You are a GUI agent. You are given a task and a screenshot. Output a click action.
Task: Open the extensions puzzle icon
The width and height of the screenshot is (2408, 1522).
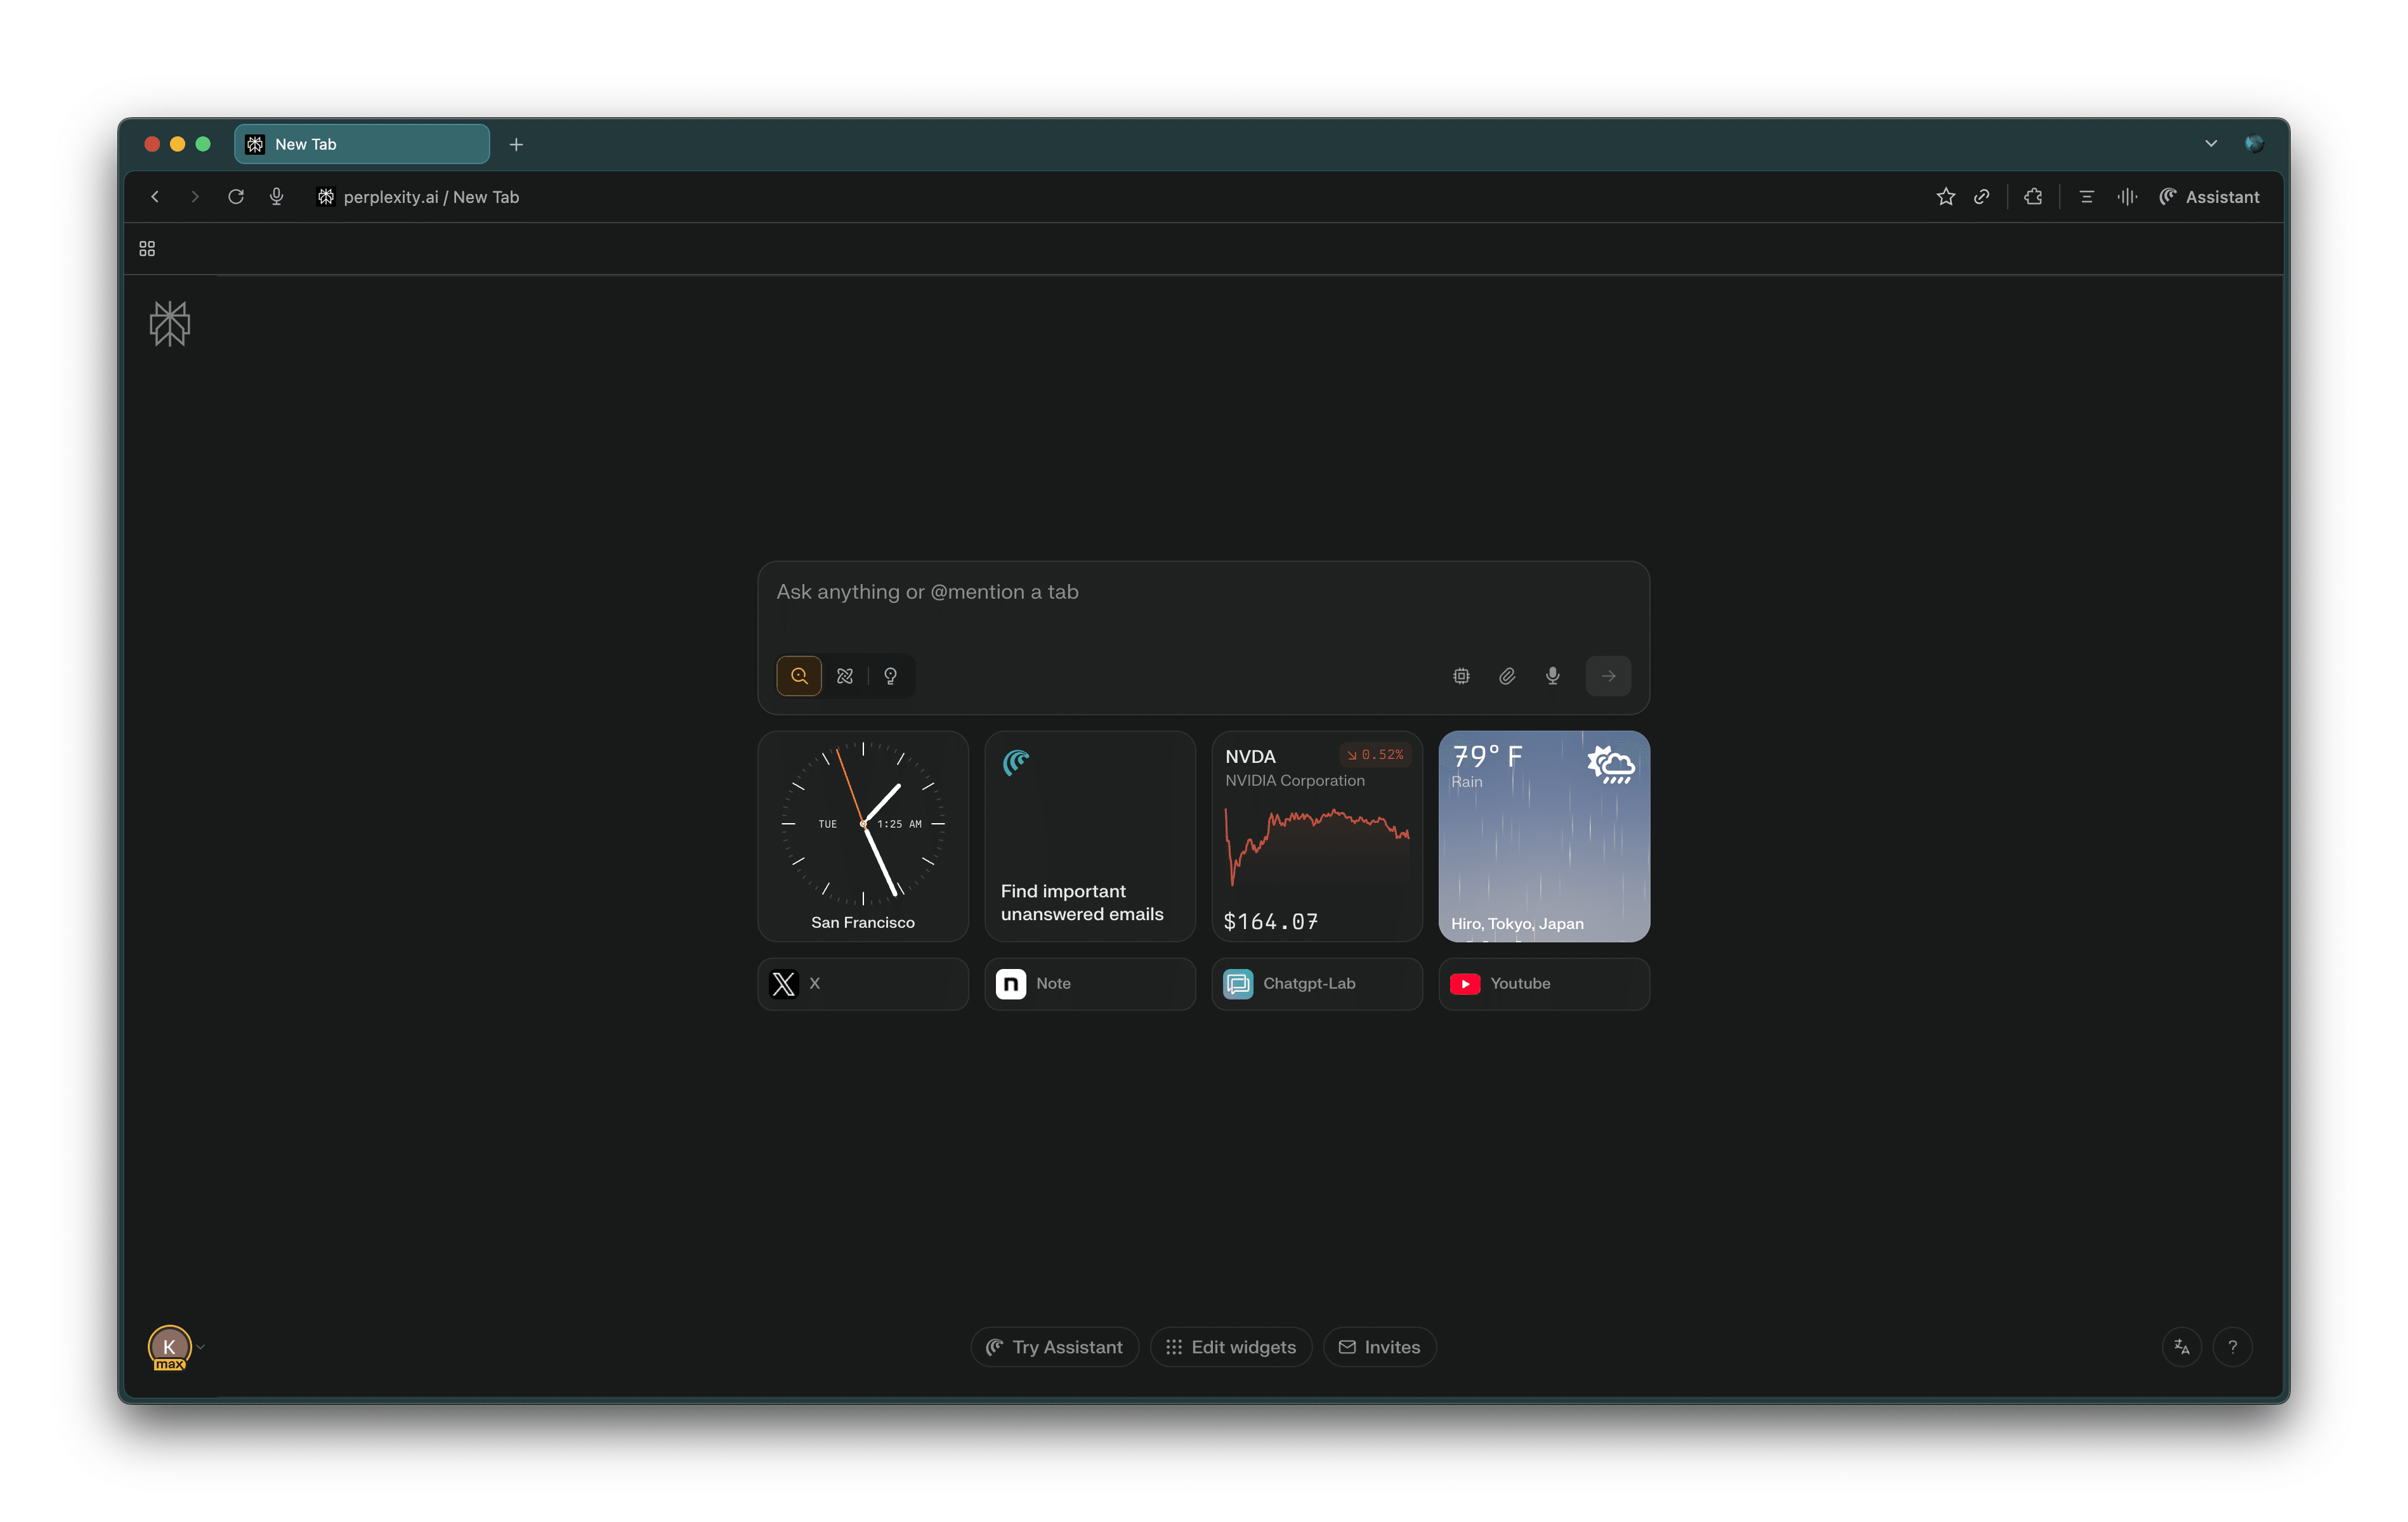click(2033, 197)
